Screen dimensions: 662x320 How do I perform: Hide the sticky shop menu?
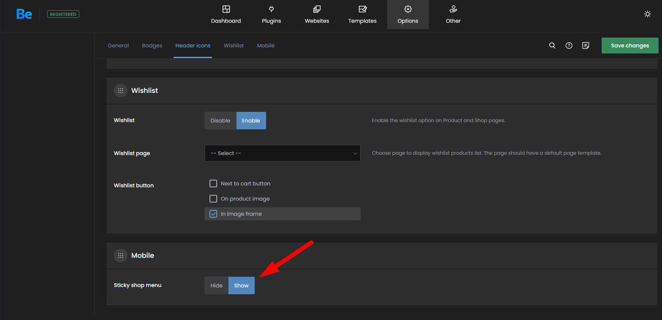point(216,285)
